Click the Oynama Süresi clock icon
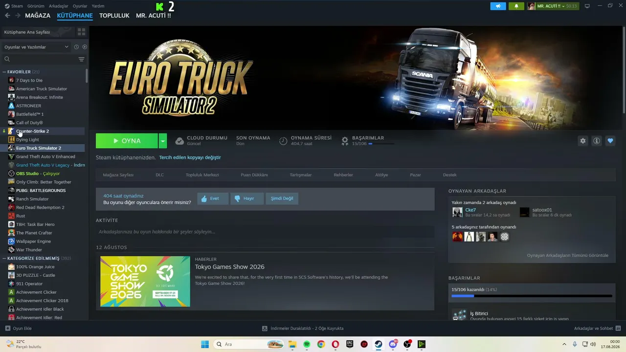Screen dimensions: 626x352 [x=283, y=141]
